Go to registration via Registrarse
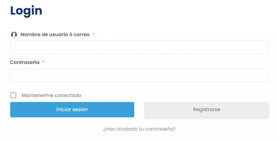This screenshot has height=141, width=279. 207,110
